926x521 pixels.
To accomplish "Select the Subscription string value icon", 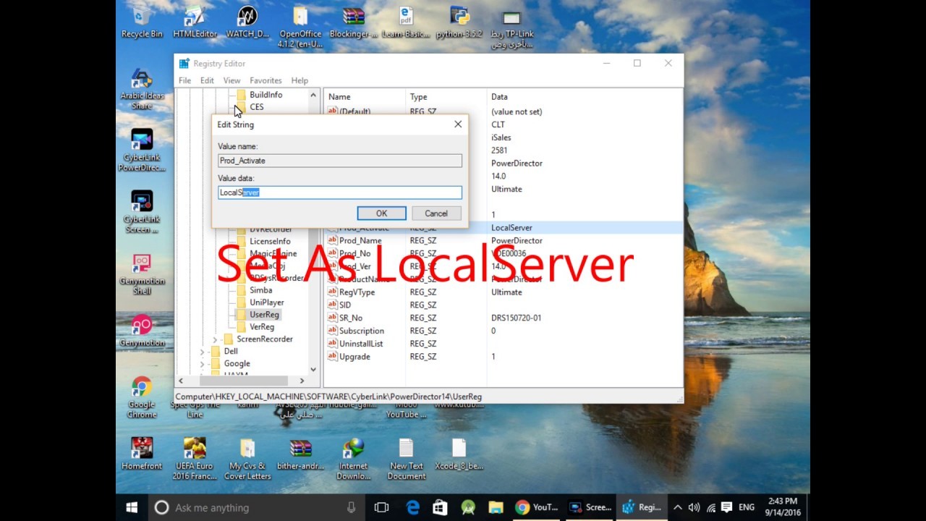I will pos(333,331).
